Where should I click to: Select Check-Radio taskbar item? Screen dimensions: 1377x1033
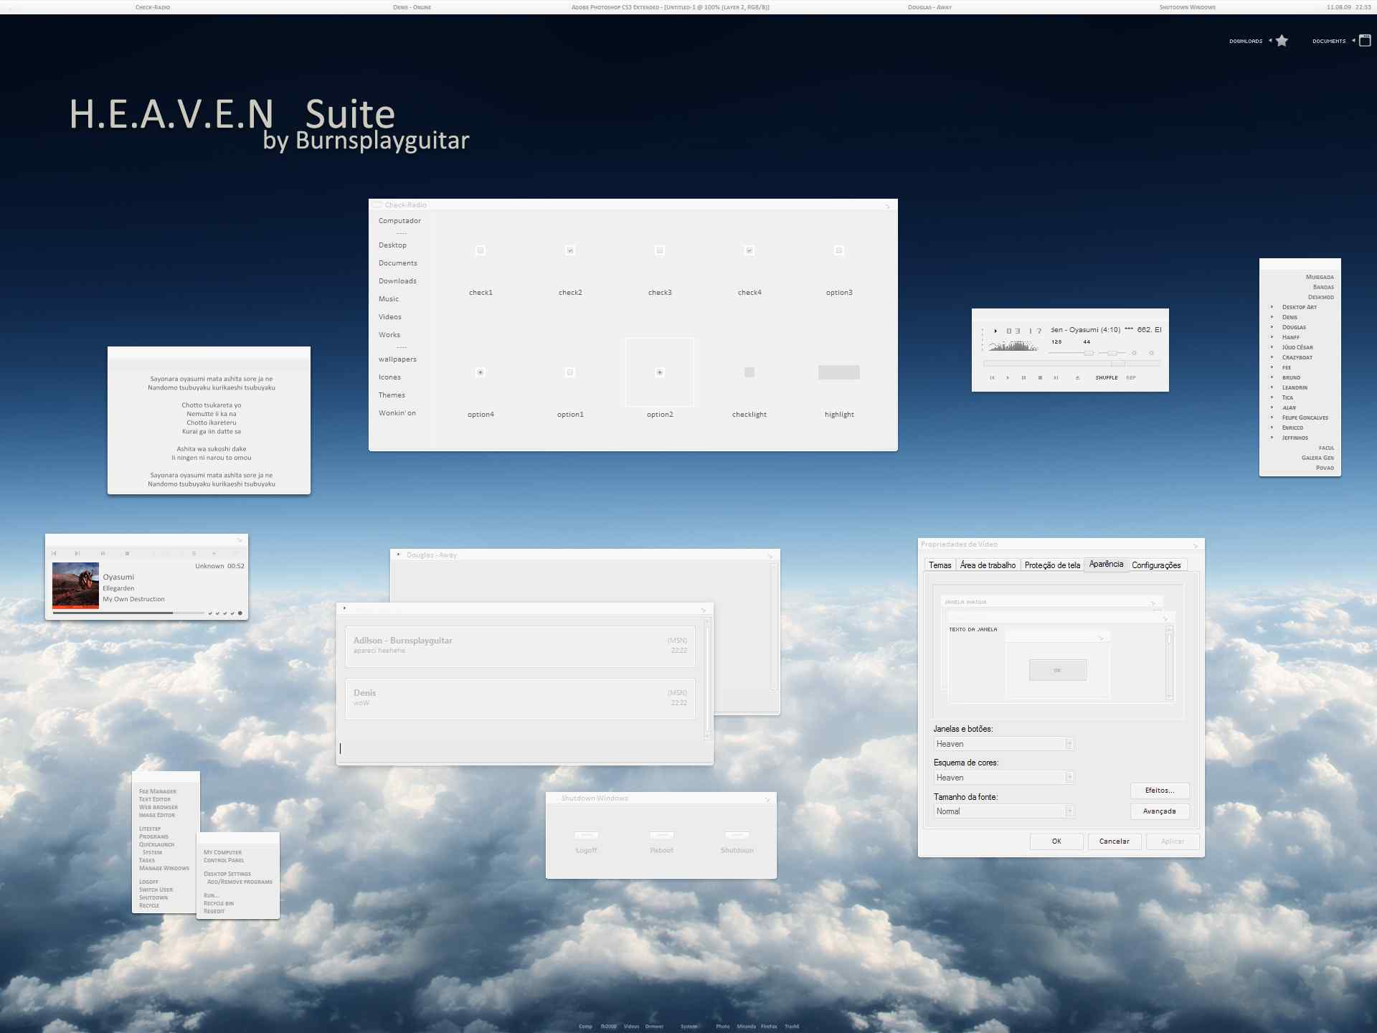coord(153,7)
